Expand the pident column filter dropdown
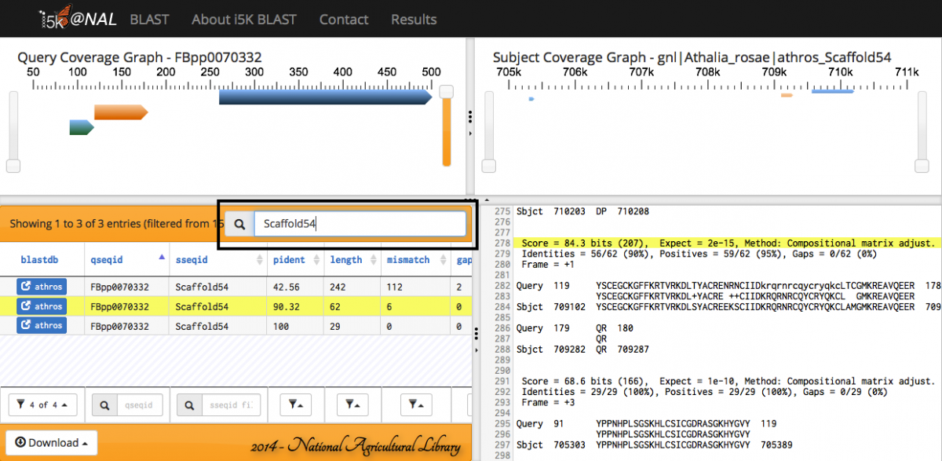942x461 pixels. pyautogui.click(x=296, y=404)
